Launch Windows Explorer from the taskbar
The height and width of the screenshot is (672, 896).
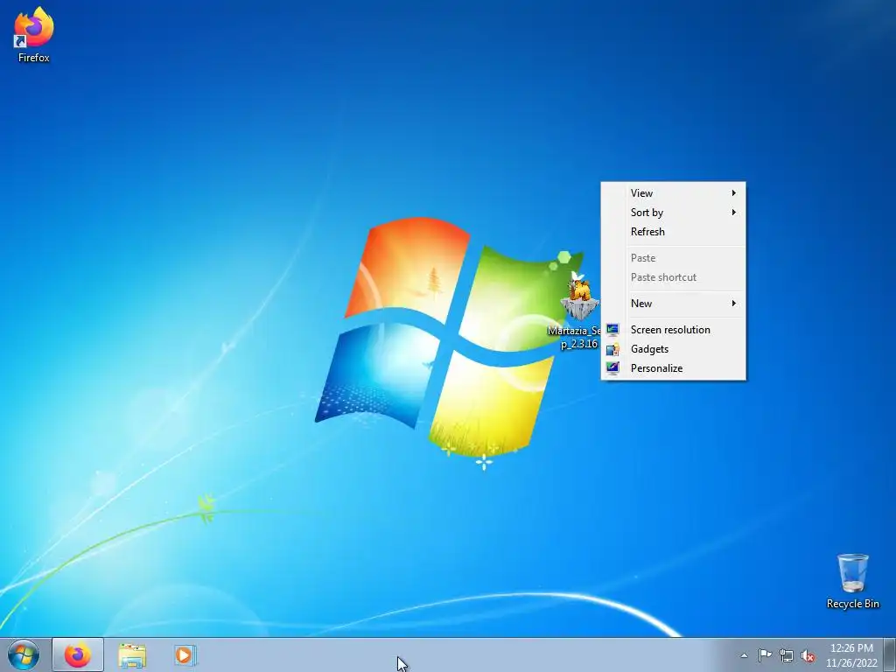click(132, 654)
